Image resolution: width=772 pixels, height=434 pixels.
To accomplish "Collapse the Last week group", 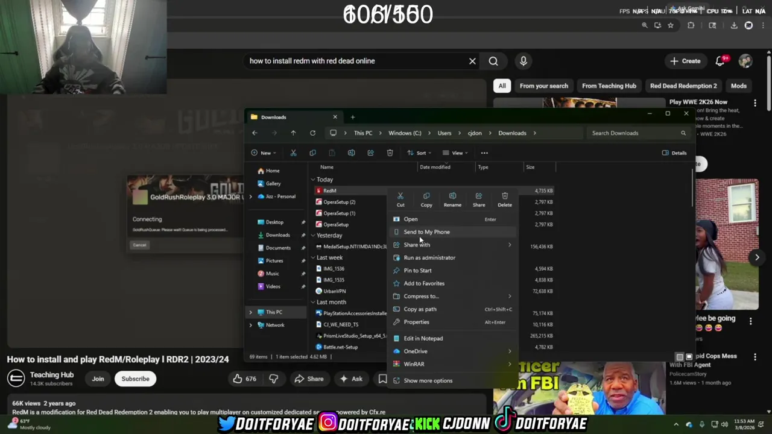I will 313,258.
